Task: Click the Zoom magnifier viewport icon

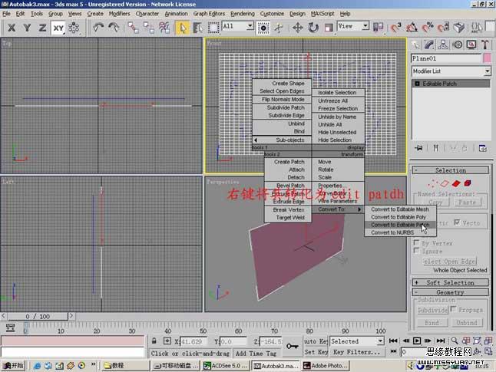Action: (x=455, y=341)
